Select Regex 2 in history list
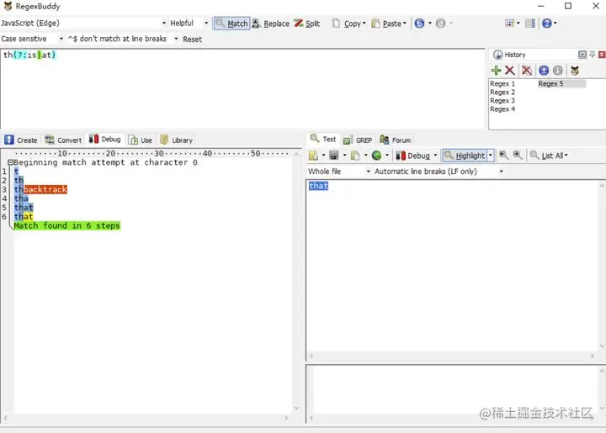This screenshot has height=433, width=606. click(502, 92)
